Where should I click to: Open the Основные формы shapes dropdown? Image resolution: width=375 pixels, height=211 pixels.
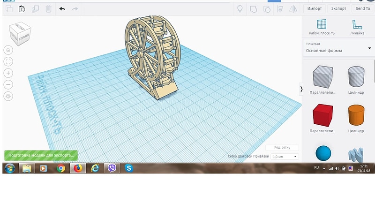(338, 48)
